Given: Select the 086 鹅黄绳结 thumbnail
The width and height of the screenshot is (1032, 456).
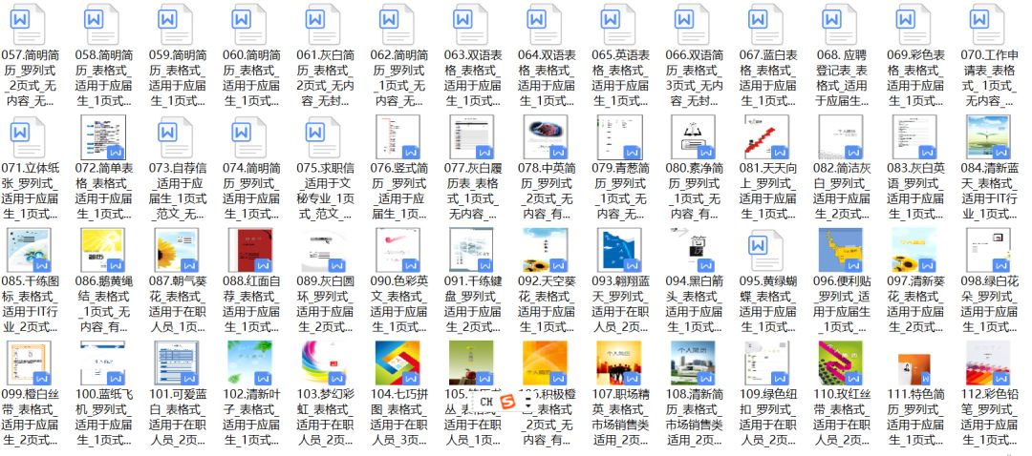Looking at the screenshot, I should click(102, 250).
